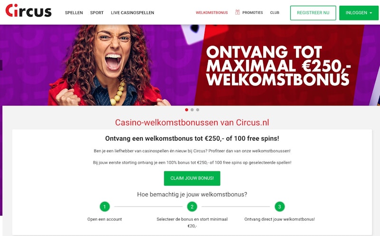Claim jouw bonus green button
The width and height of the screenshot is (380, 236).
click(x=192, y=179)
